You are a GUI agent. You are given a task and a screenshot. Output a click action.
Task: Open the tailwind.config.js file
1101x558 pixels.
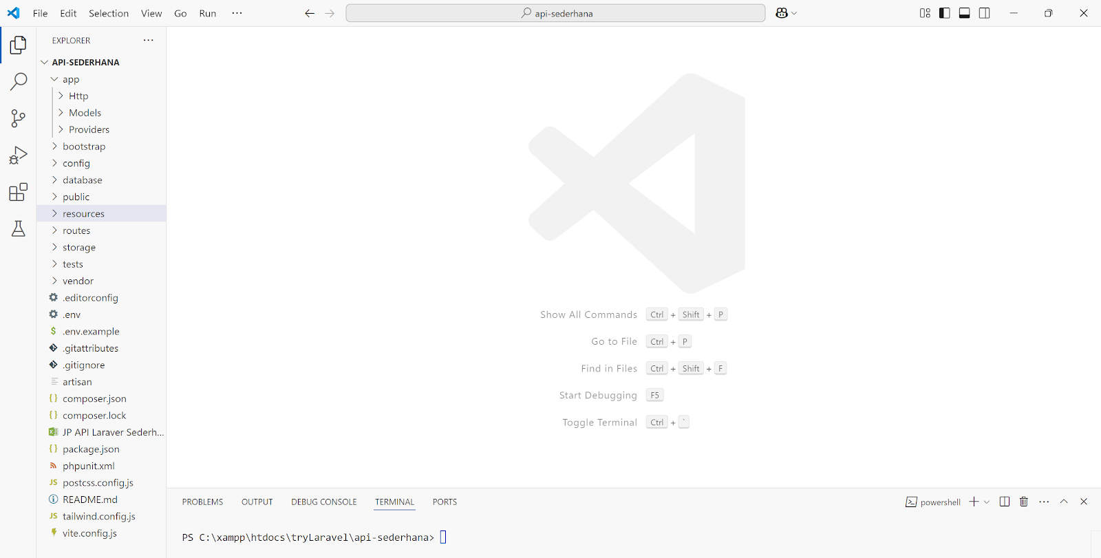coord(101,517)
